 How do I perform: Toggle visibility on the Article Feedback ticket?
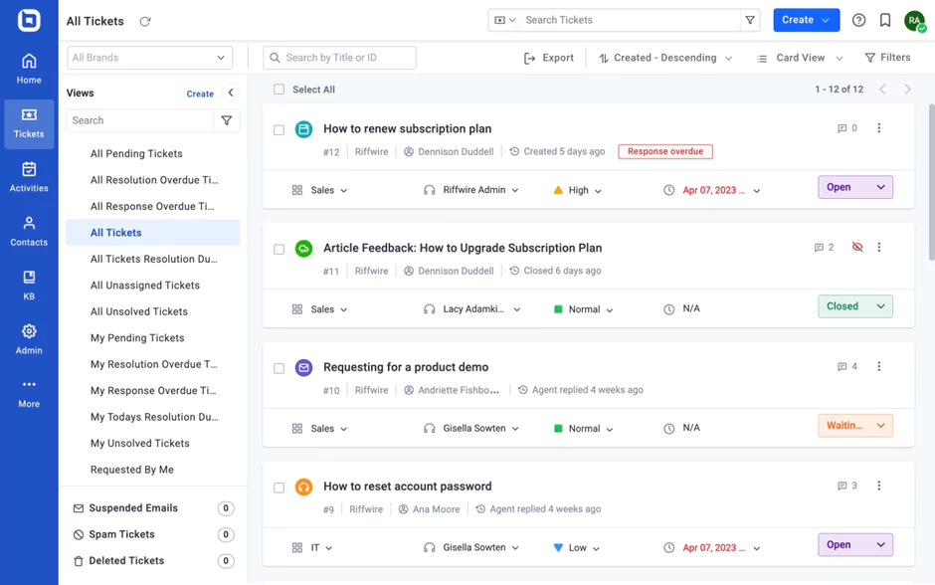(857, 248)
